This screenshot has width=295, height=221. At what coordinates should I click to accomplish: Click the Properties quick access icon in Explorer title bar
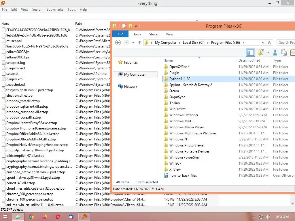[x=124, y=26]
